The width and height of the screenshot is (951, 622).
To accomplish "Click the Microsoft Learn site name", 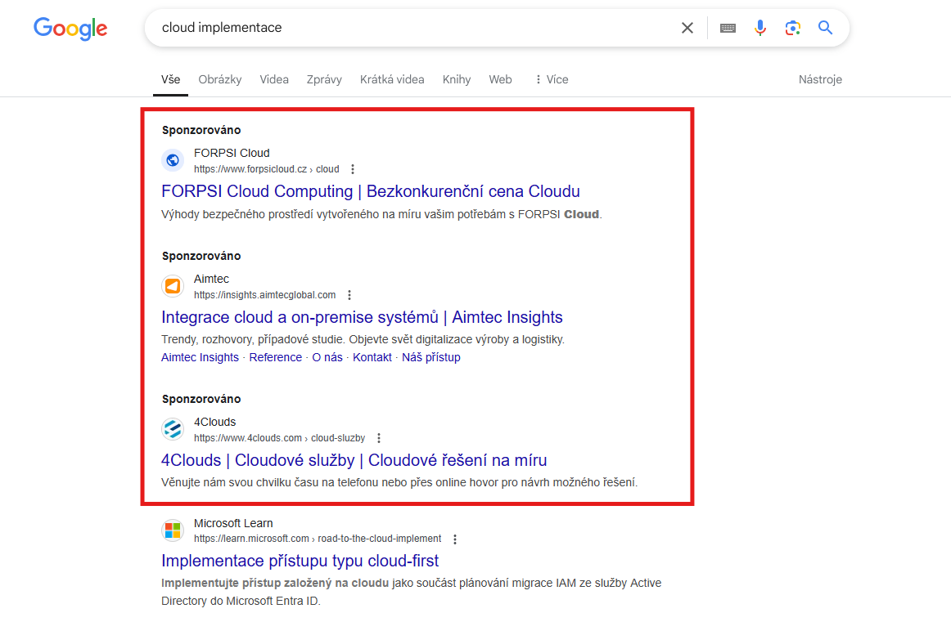I will [x=233, y=523].
